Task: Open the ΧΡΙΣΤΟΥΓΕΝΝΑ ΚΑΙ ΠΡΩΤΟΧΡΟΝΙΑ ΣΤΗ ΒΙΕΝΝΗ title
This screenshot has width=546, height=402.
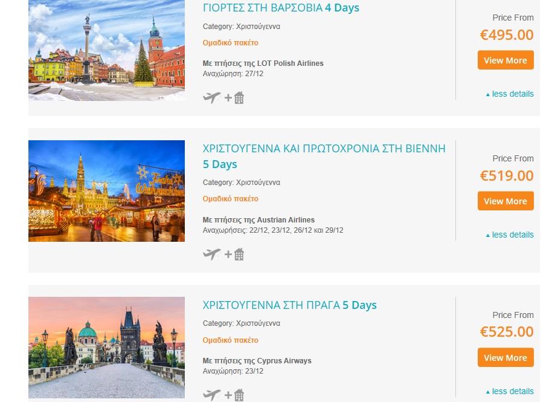Action: tap(324, 156)
